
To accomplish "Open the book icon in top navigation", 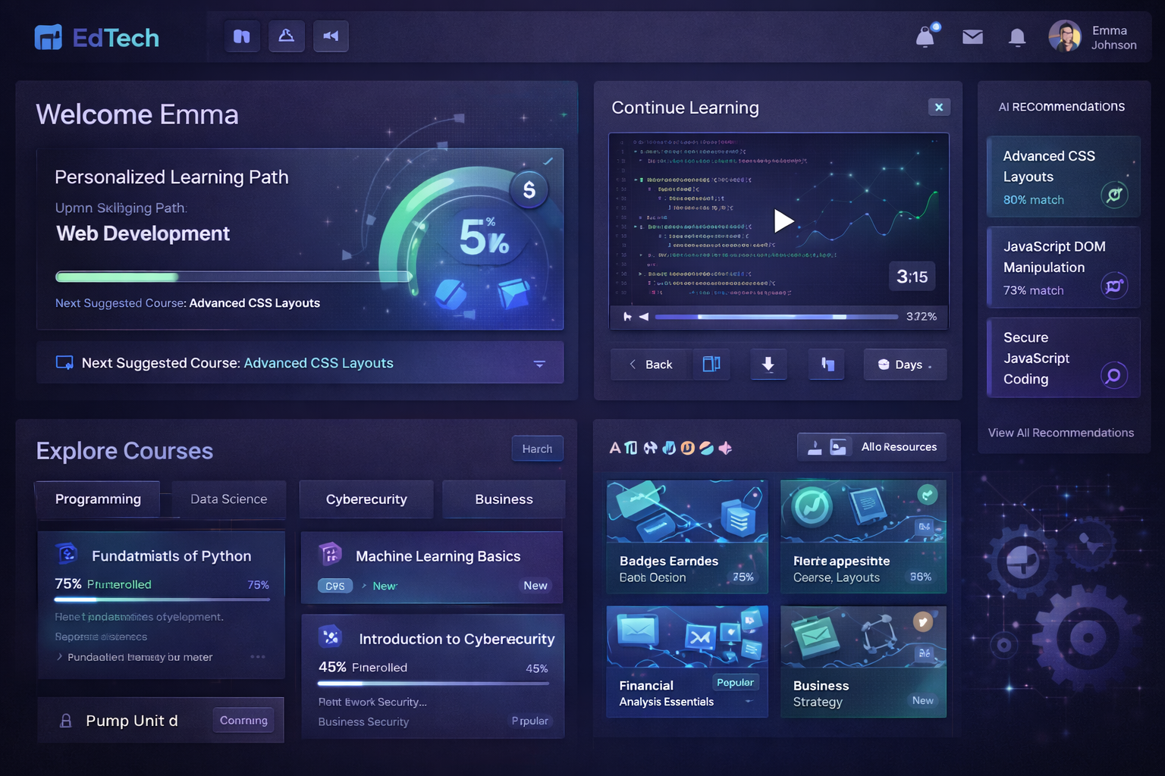I will (x=242, y=36).
